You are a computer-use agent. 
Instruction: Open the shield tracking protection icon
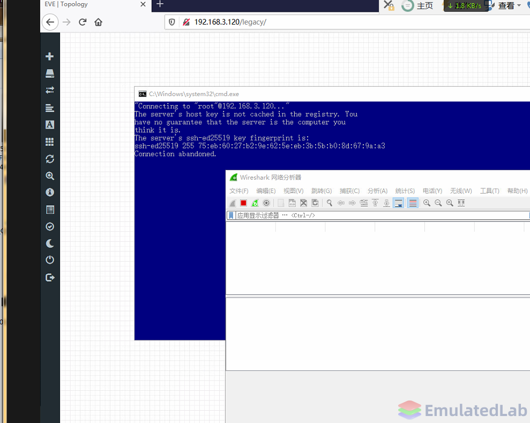(171, 23)
